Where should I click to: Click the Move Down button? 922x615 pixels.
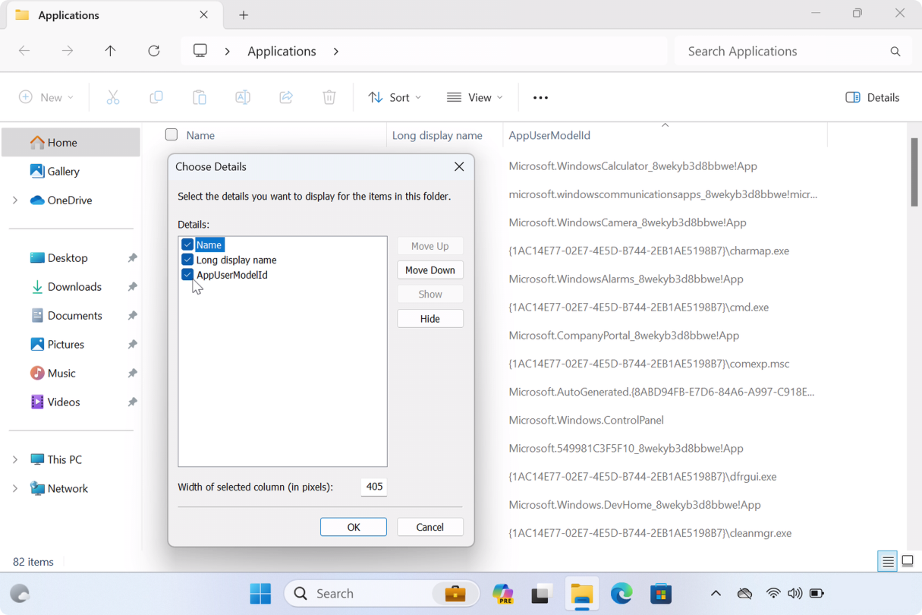pyautogui.click(x=430, y=270)
